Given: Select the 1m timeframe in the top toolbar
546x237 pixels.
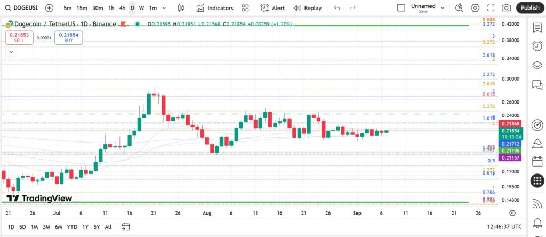Looking at the screenshot, I should (153, 7).
